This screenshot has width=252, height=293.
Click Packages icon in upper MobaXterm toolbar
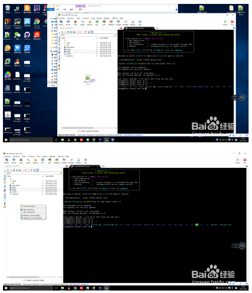125,23
